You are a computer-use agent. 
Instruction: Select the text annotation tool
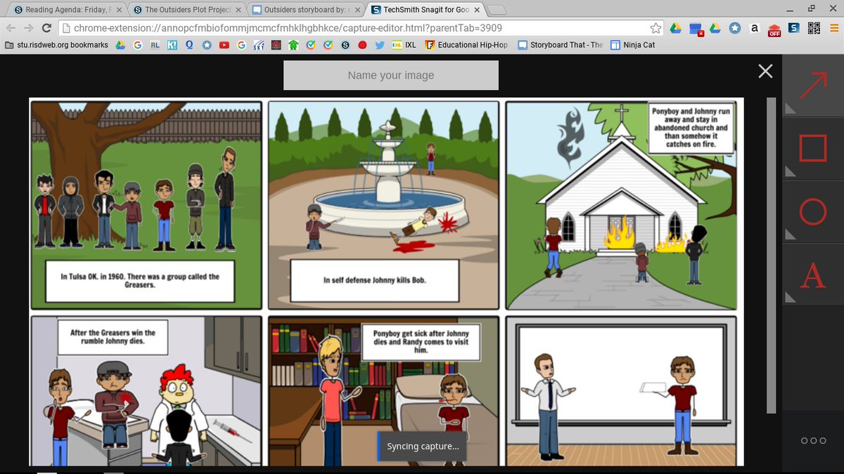813,275
